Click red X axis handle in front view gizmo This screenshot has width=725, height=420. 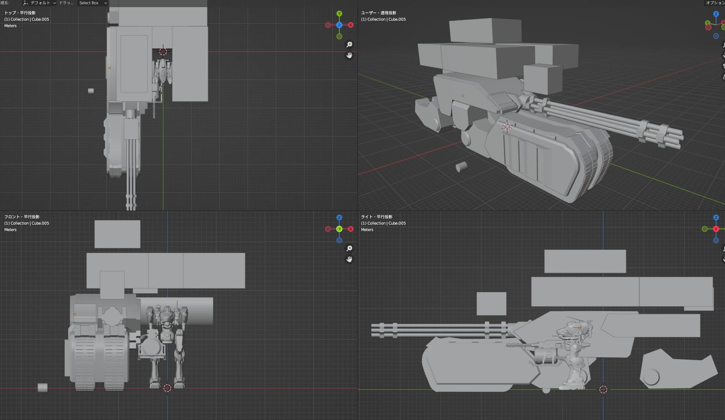pyautogui.click(x=351, y=229)
